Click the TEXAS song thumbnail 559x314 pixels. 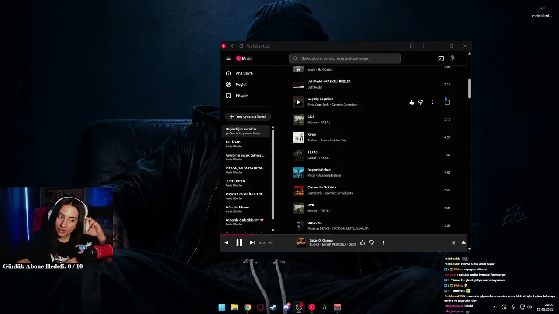coord(298,155)
